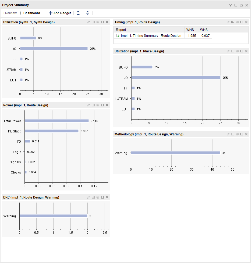The height and width of the screenshot is (263, 252).
Task: Expand all gadgets using the toolbar icon
Action: [x=88, y=13]
